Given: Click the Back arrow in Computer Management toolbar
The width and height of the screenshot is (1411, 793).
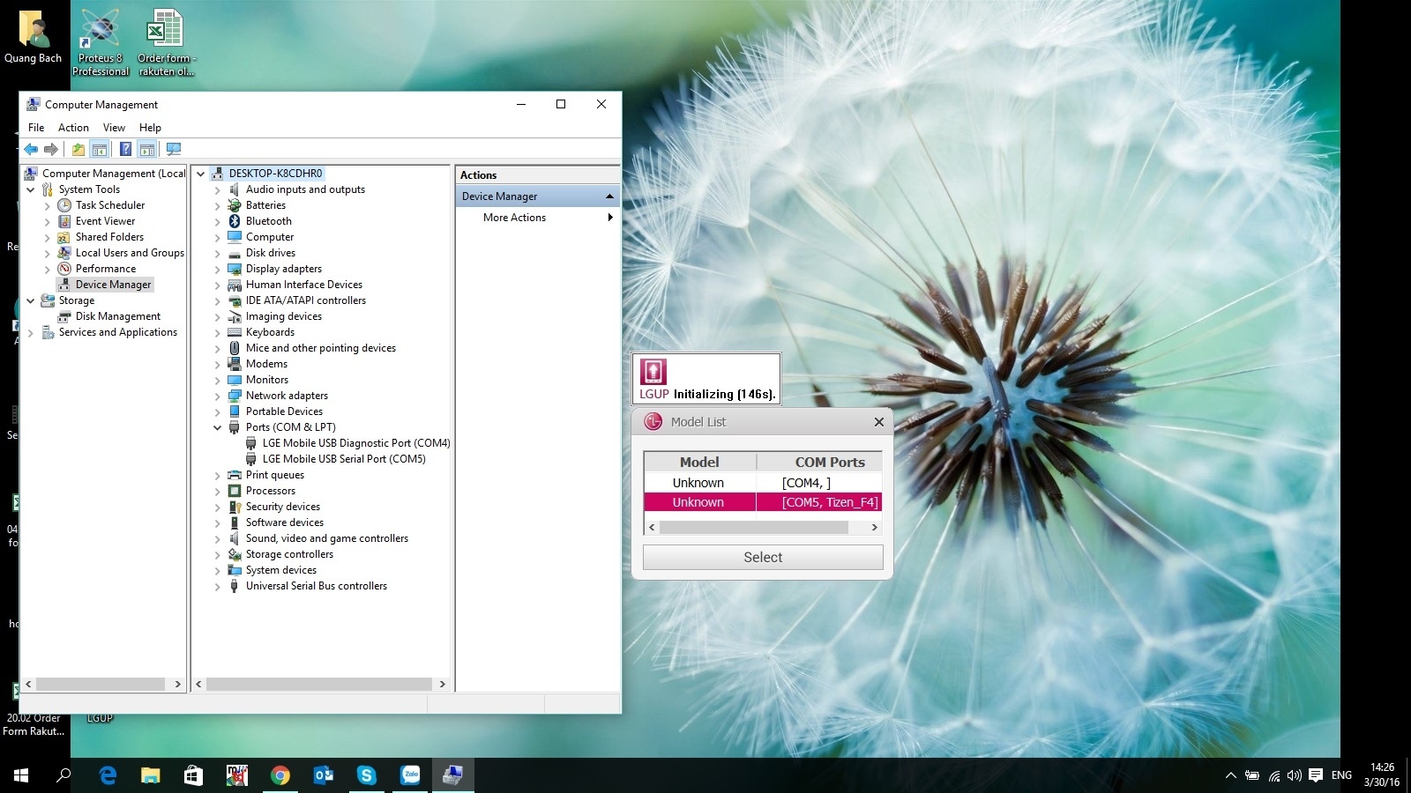Looking at the screenshot, I should (x=31, y=149).
